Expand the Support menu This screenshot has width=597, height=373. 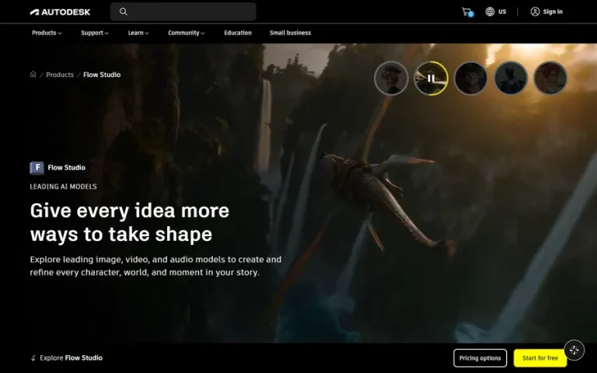94,33
